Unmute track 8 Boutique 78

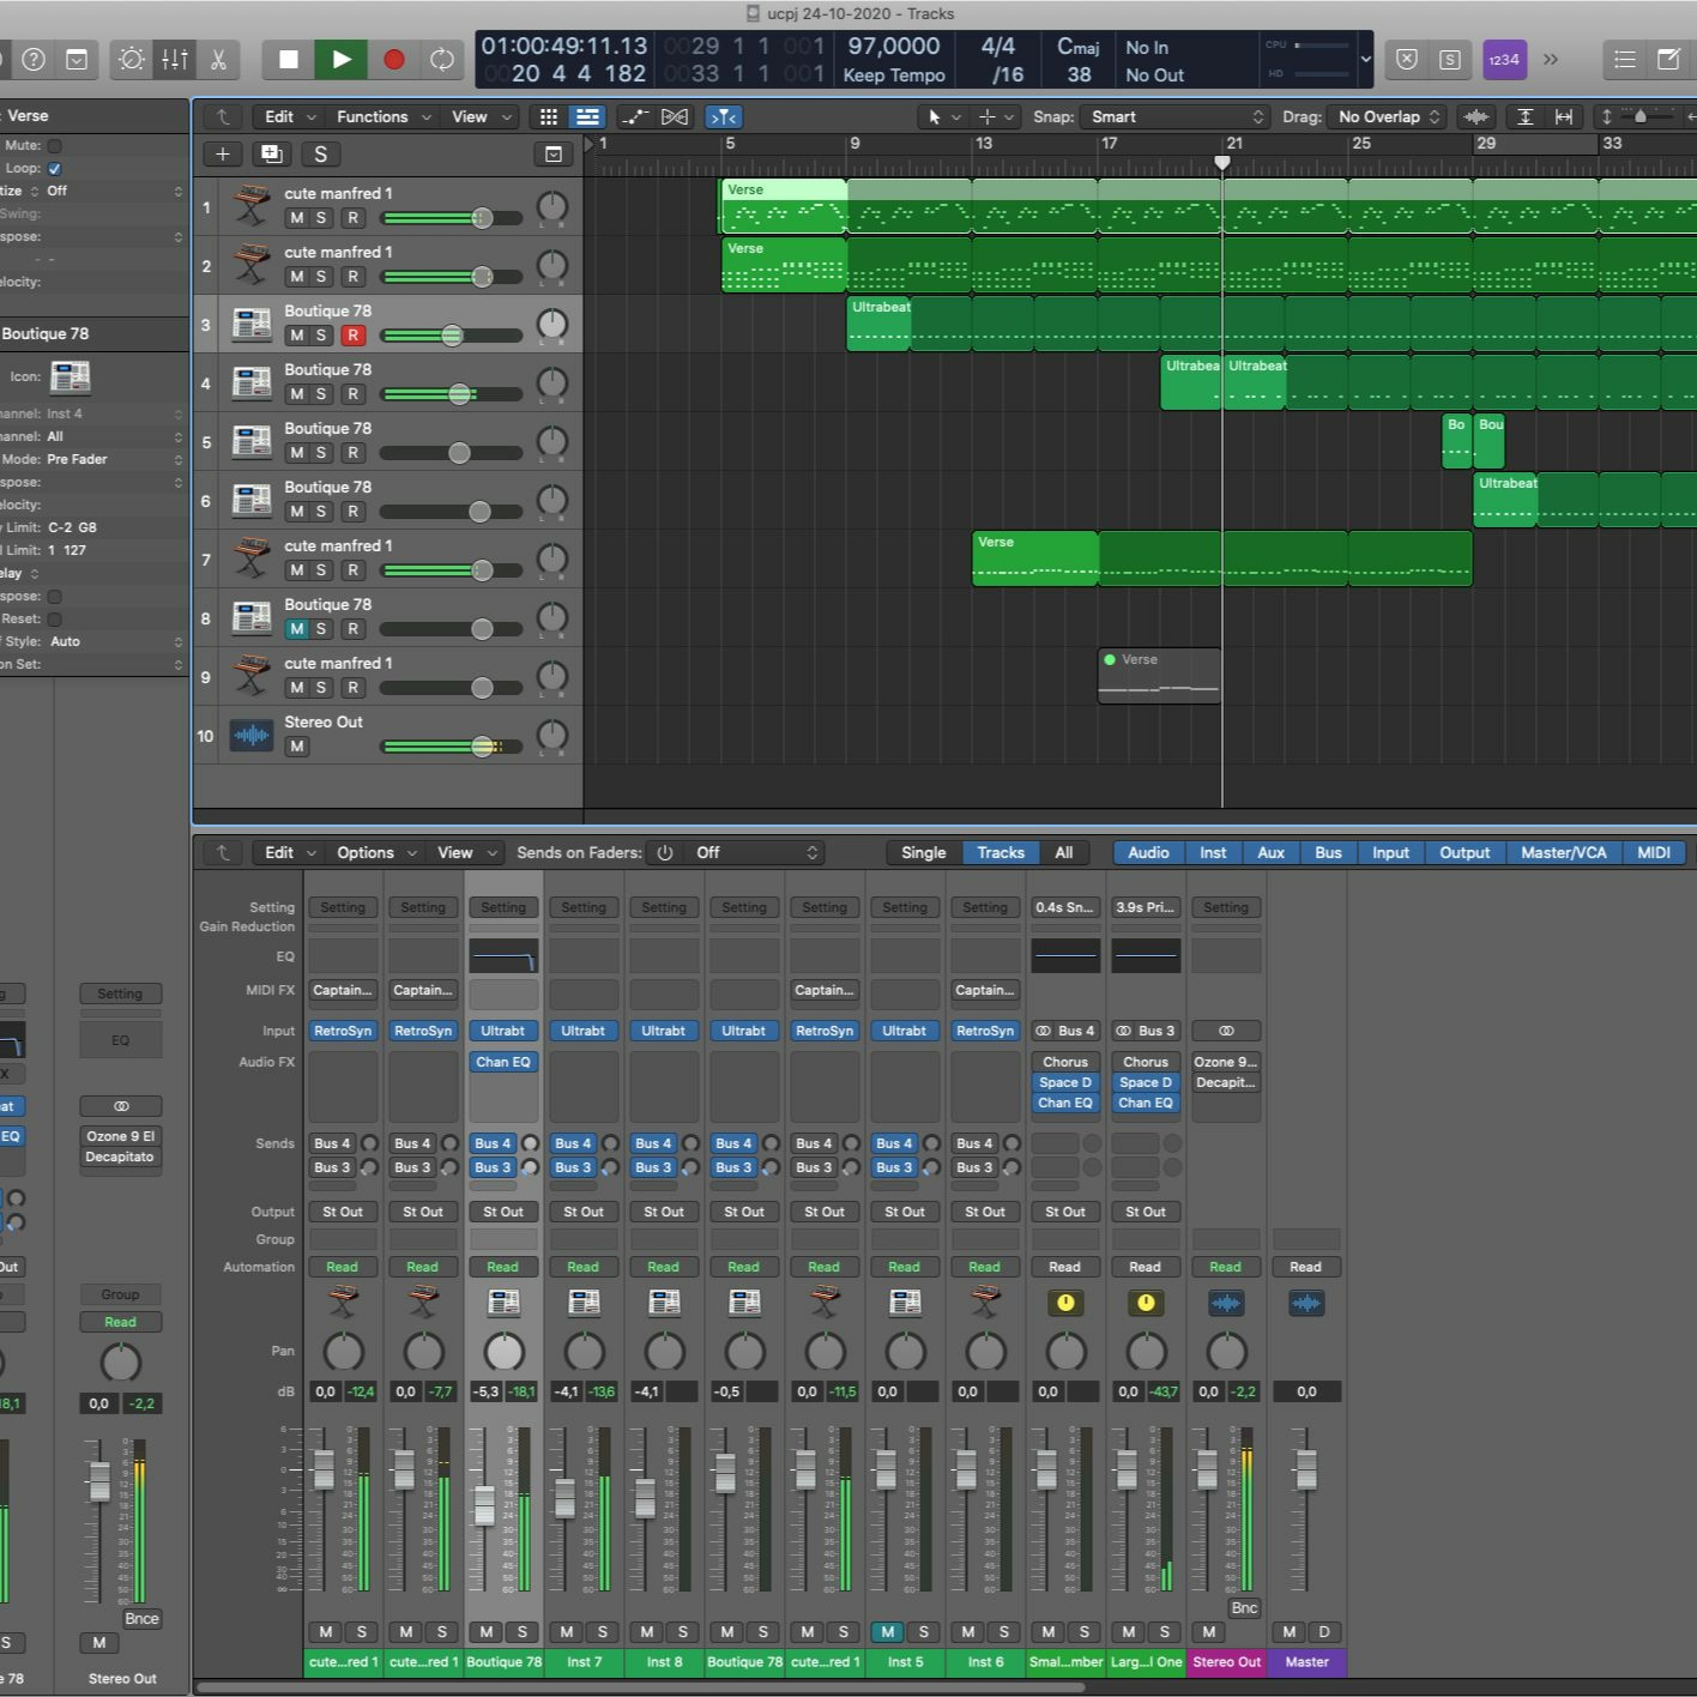pyautogui.click(x=297, y=629)
